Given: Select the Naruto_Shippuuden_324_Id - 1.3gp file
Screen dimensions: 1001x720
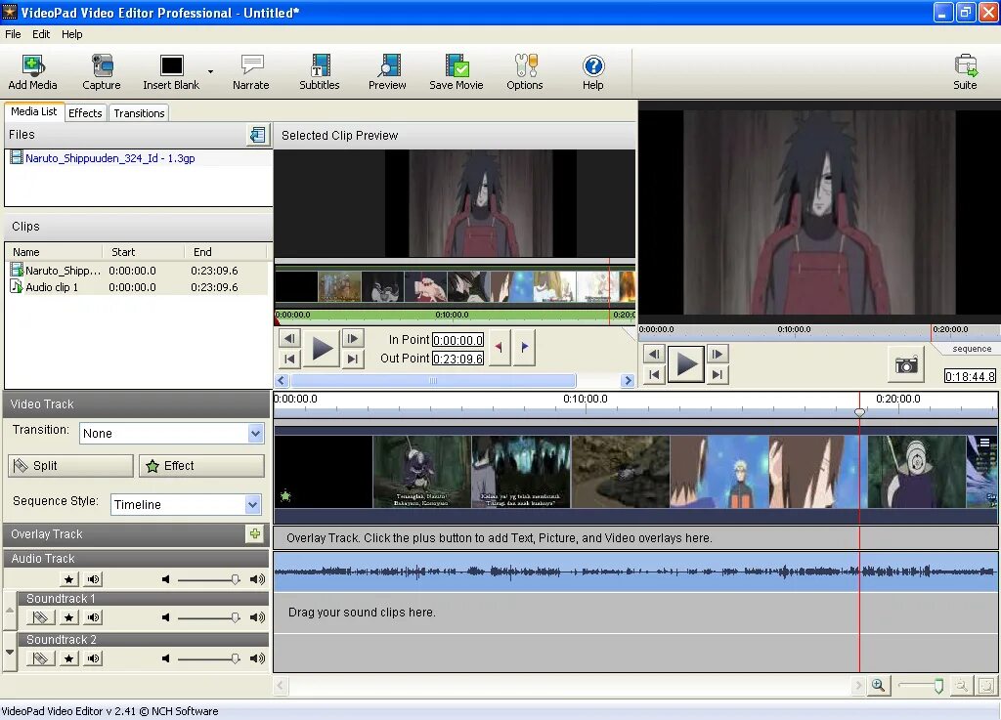Looking at the screenshot, I should (109, 158).
